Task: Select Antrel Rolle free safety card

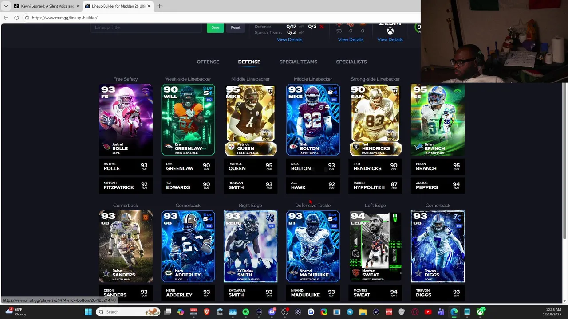Action: 126,120
